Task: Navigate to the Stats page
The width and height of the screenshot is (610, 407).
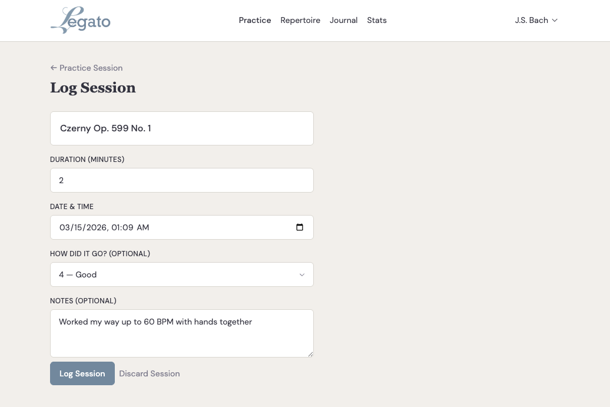Action: [377, 20]
